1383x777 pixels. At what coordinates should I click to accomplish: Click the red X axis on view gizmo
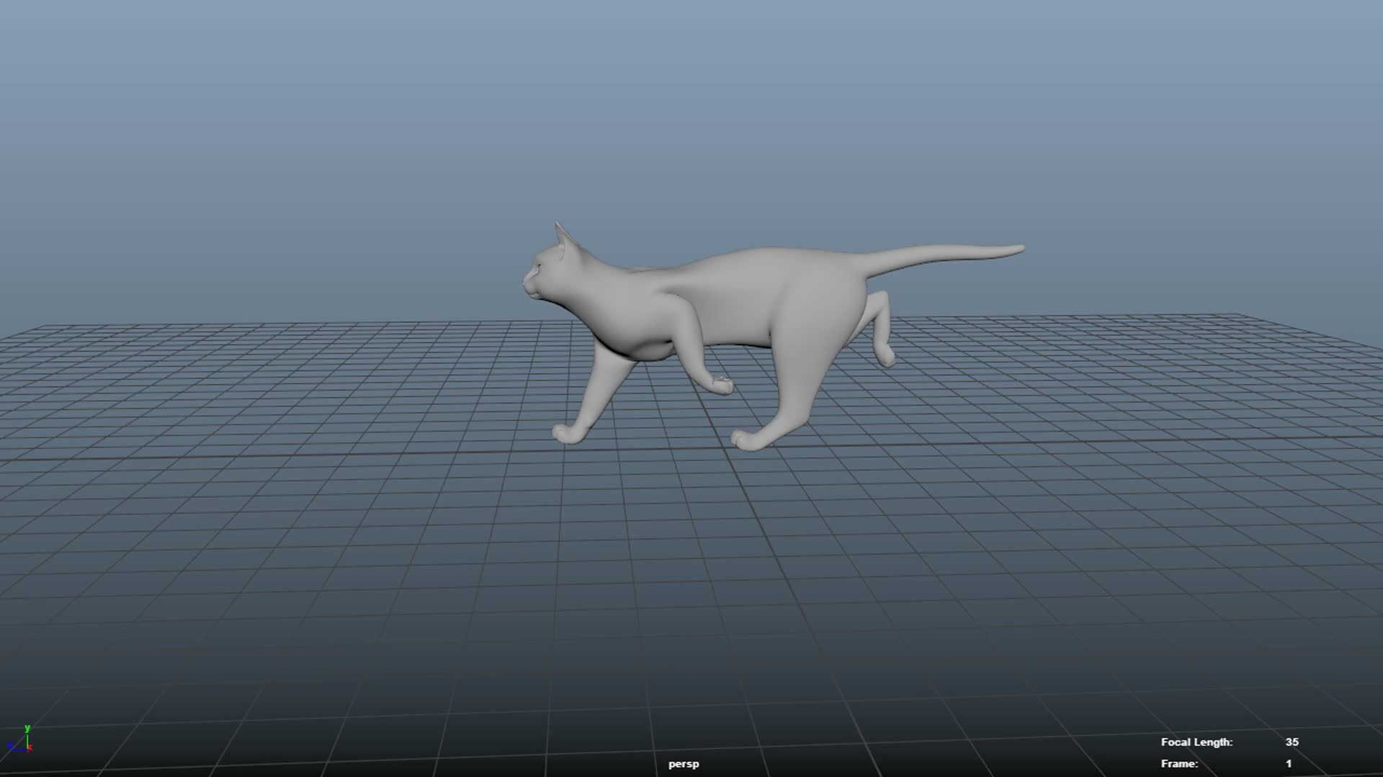(30, 747)
